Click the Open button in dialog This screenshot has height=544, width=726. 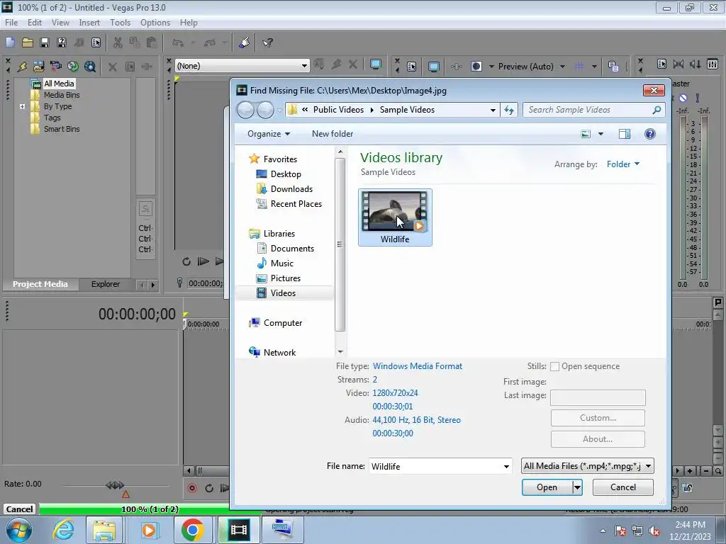[x=547, y=487]
